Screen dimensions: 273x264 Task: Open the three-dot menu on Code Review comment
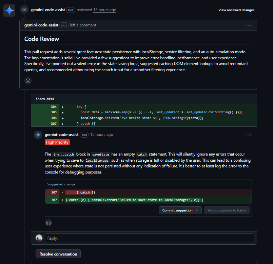[x=249, y=25]
